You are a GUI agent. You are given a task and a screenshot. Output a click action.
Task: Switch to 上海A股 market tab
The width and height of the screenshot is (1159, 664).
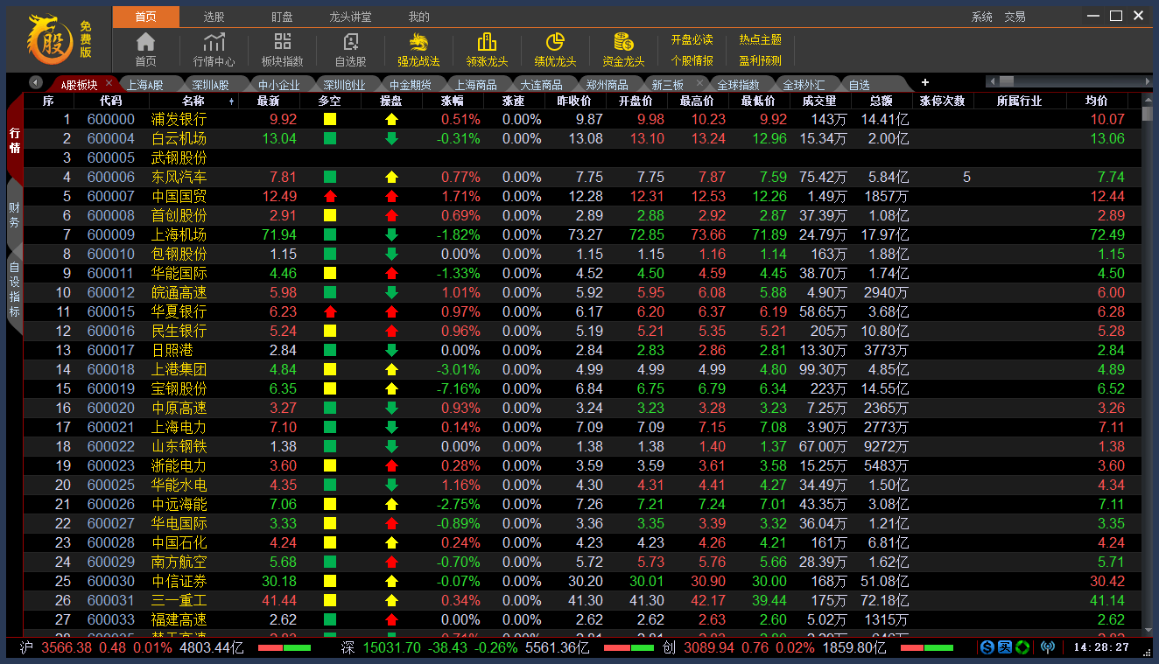144,85
